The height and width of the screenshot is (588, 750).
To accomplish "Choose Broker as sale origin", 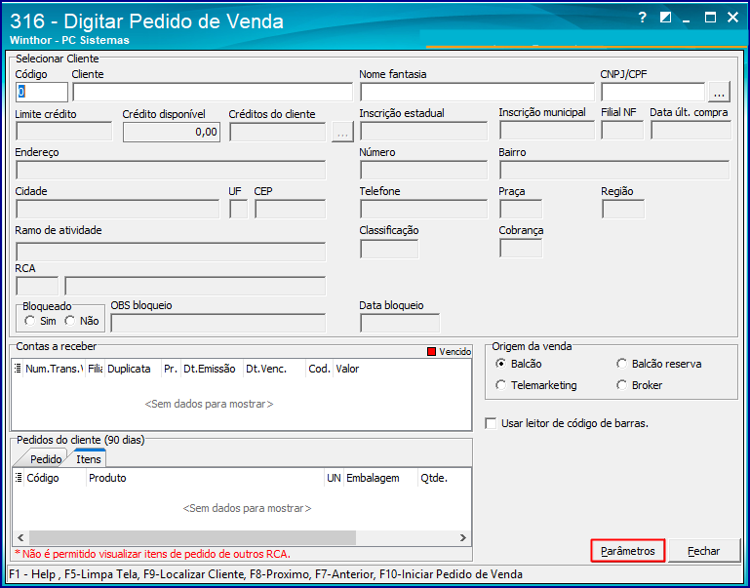I will pyautogui.click(x=621, y=385).
